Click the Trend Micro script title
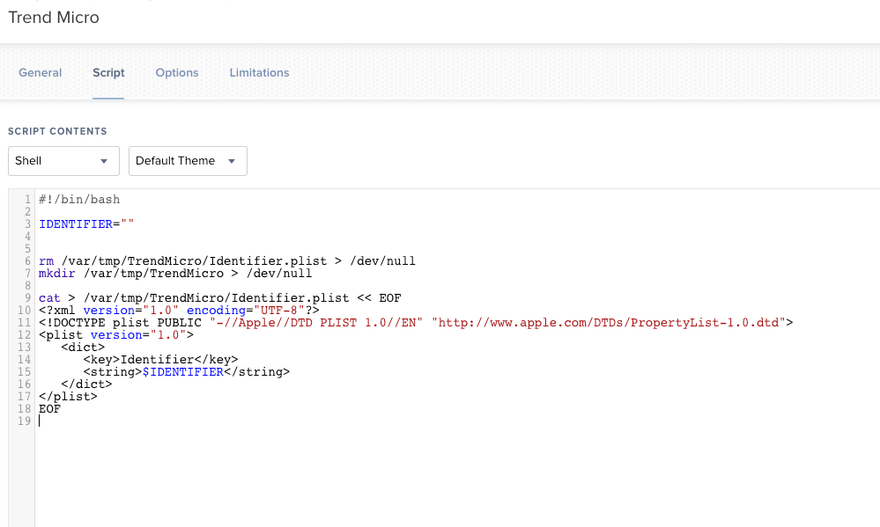The height and width of the screenshot is (527, 880). pos(54,18)
